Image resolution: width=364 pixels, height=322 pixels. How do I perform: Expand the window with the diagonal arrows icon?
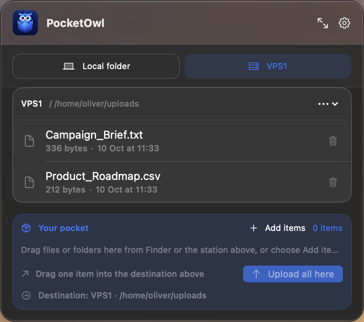pos(323,23)
